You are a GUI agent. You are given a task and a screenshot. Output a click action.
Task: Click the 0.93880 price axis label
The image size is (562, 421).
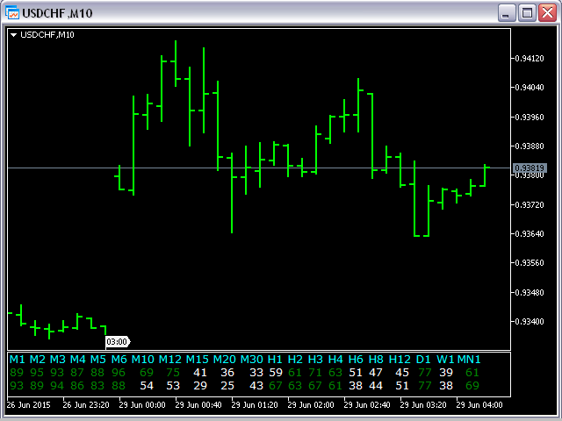530,146
